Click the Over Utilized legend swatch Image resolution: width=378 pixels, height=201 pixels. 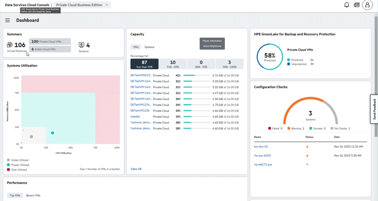click(x=8, y=170)
